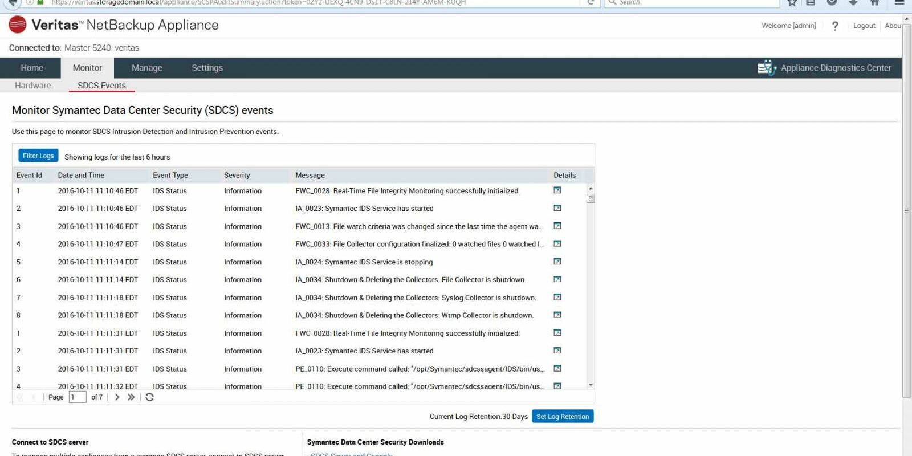
Task: Click the Veritas red logo
Action: (18, 25)
